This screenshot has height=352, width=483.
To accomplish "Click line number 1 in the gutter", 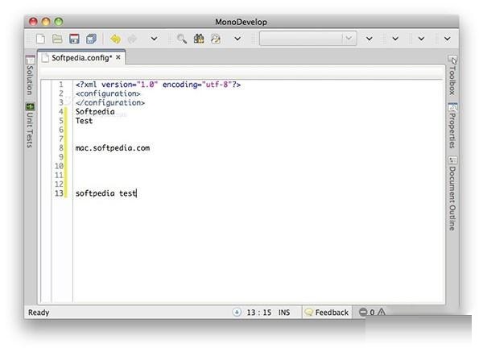I will click(61, 85).
